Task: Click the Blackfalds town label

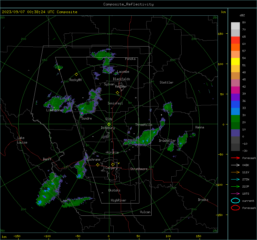Action: coord(121,79)
